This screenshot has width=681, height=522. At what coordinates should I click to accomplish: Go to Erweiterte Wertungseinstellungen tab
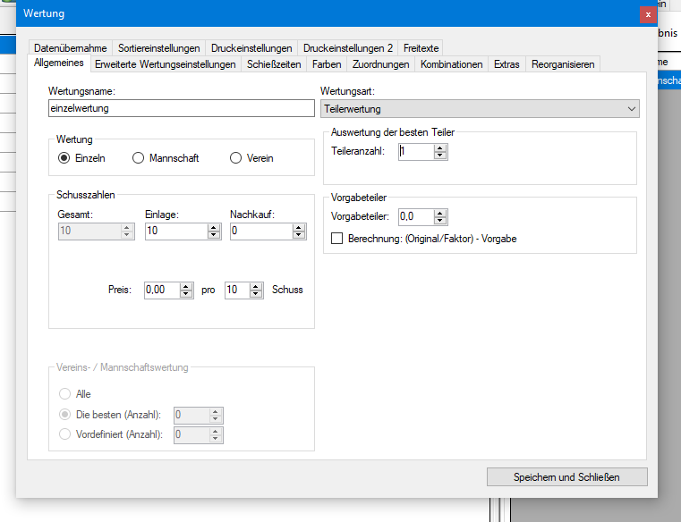166,64
